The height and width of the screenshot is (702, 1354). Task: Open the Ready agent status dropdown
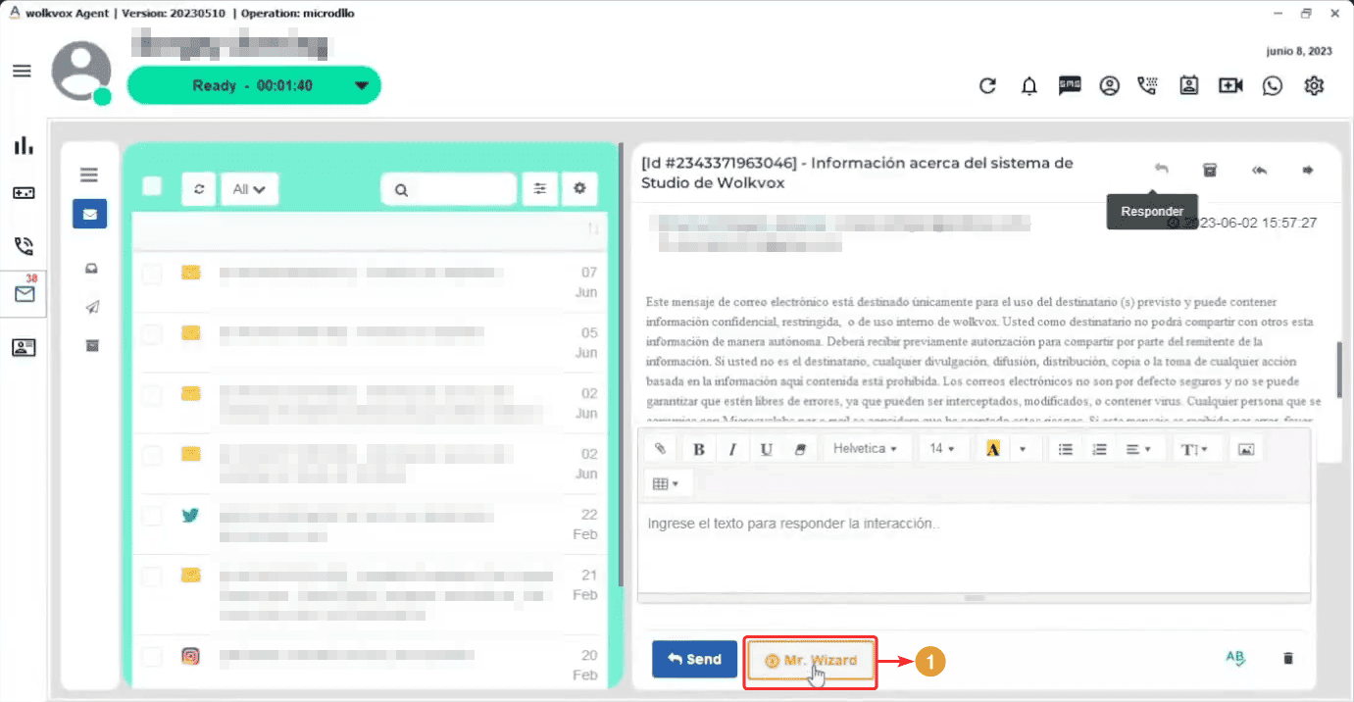254,85
